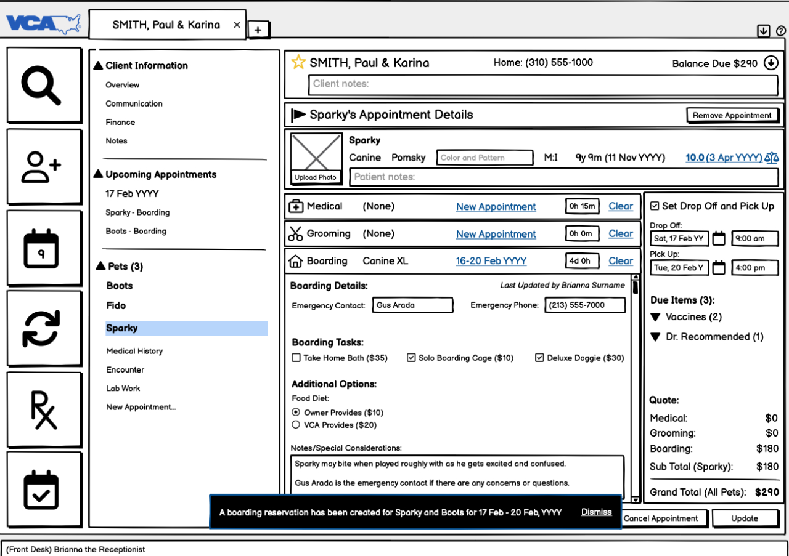Click the magnifying glass search icon
Viewport: 789px width, 556px height.
pos(43,86)
